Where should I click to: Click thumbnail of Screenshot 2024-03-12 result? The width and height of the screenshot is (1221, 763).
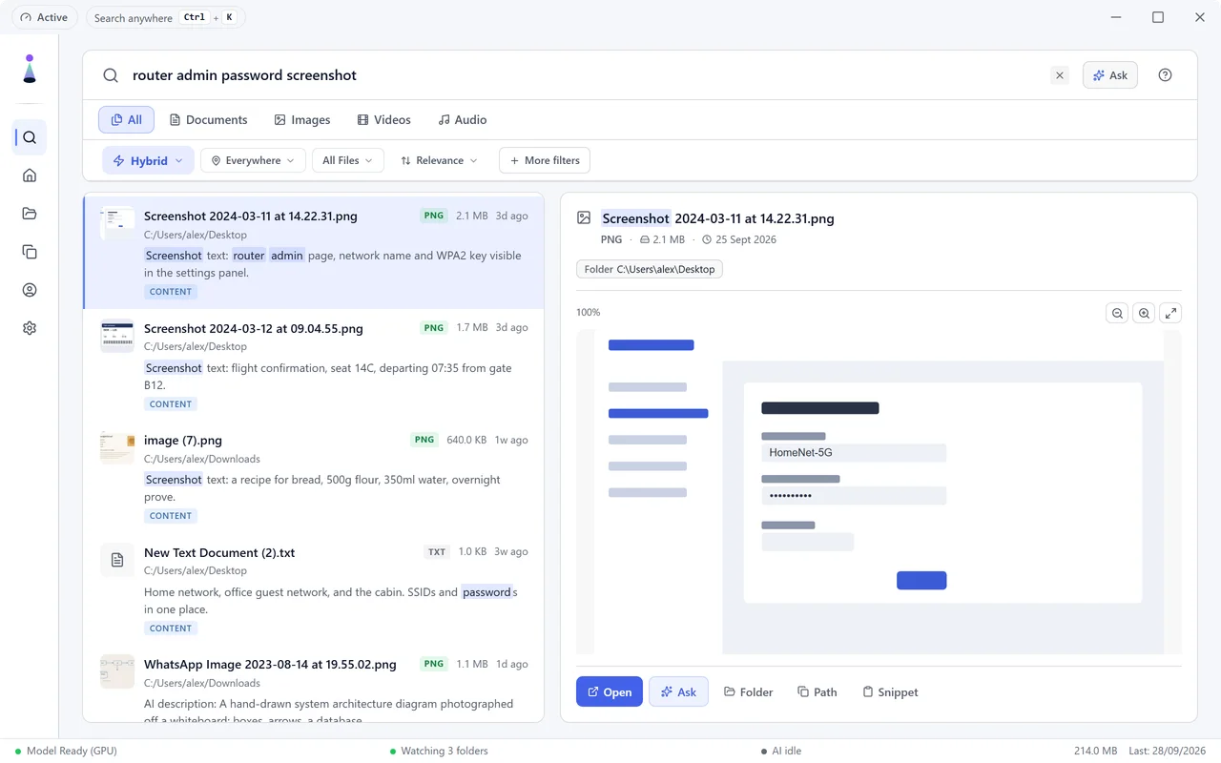coord(117,336)
